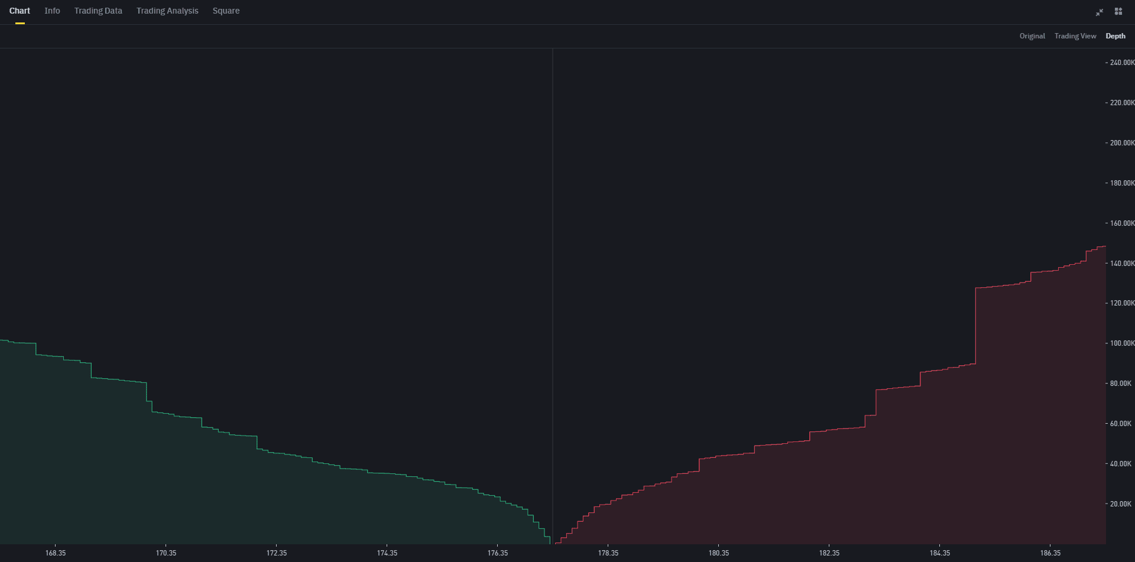Click the vertical mid-price line

pyautogui.click(x=553, y=295)
